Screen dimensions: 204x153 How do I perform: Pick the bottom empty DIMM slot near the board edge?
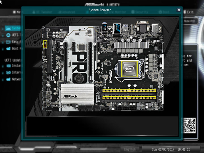tap(129, 101)
